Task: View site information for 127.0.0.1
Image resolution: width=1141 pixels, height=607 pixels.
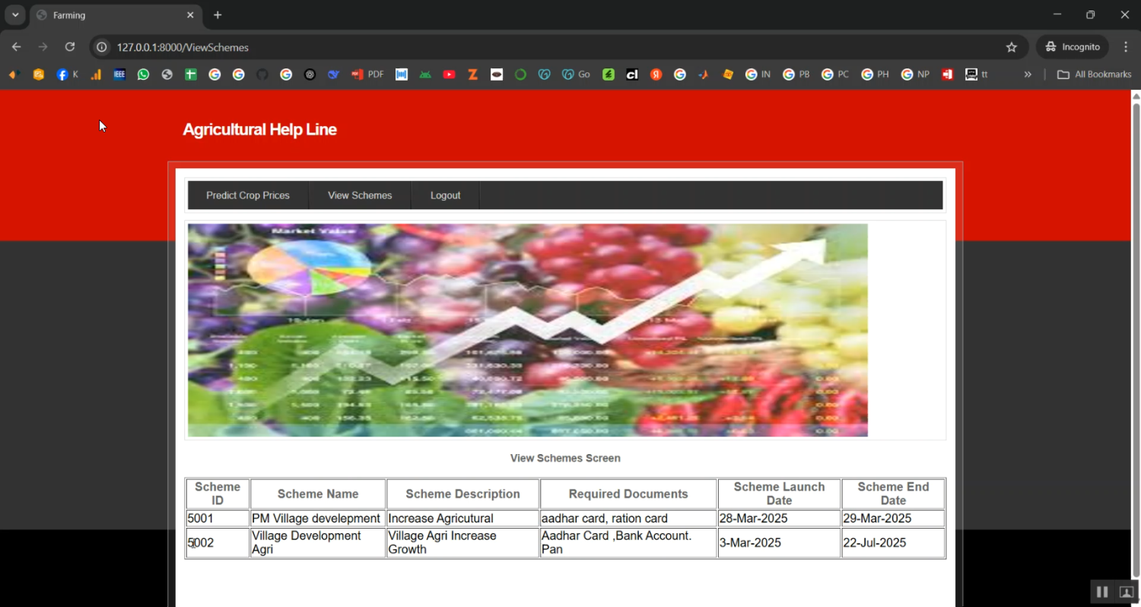Action: [x=101, y=47]
